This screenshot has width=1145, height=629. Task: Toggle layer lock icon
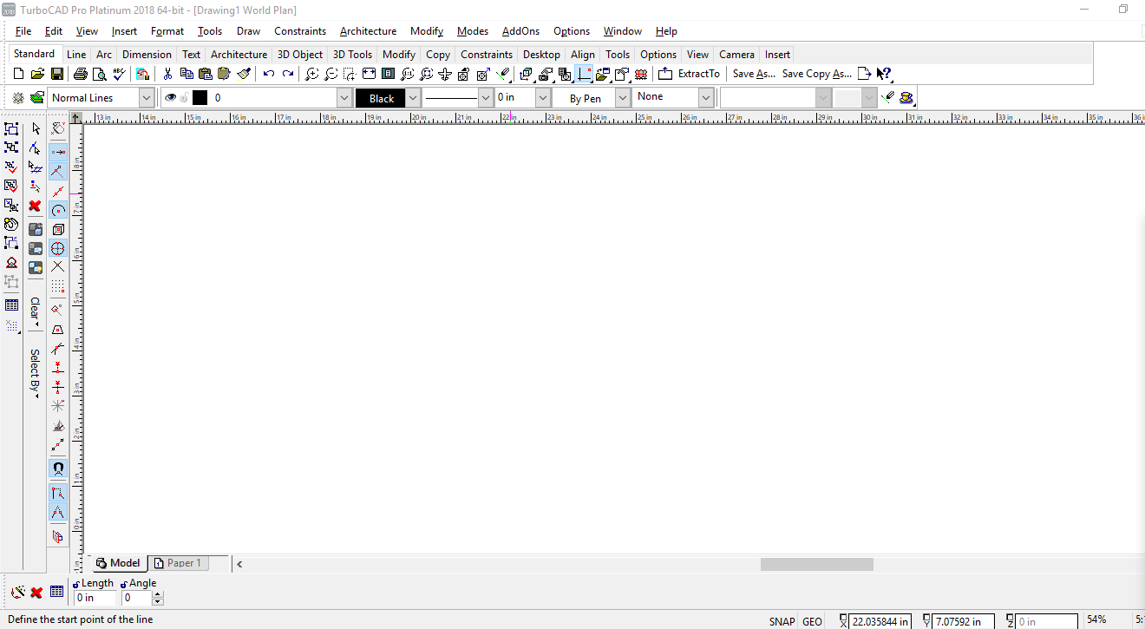pyautogui.click(x=184, y=98)
